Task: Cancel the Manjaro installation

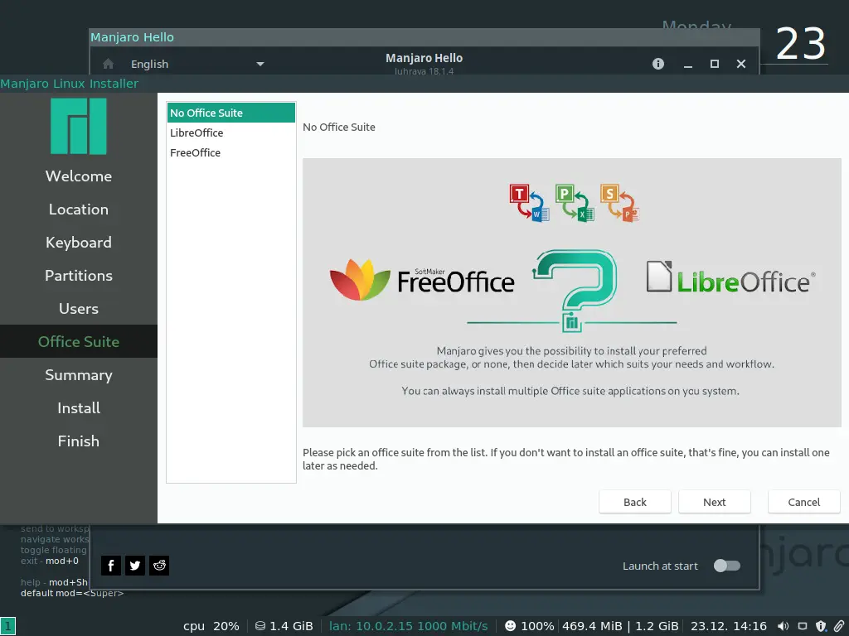Action: (803, 502)
